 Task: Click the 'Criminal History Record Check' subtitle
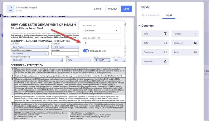tap(27, 28)
